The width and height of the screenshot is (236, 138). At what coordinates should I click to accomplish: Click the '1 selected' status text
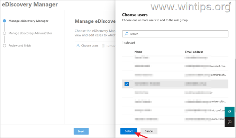point(128,43)
